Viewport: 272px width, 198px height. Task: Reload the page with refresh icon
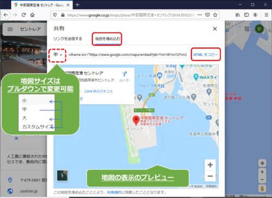tap(23, 15)
